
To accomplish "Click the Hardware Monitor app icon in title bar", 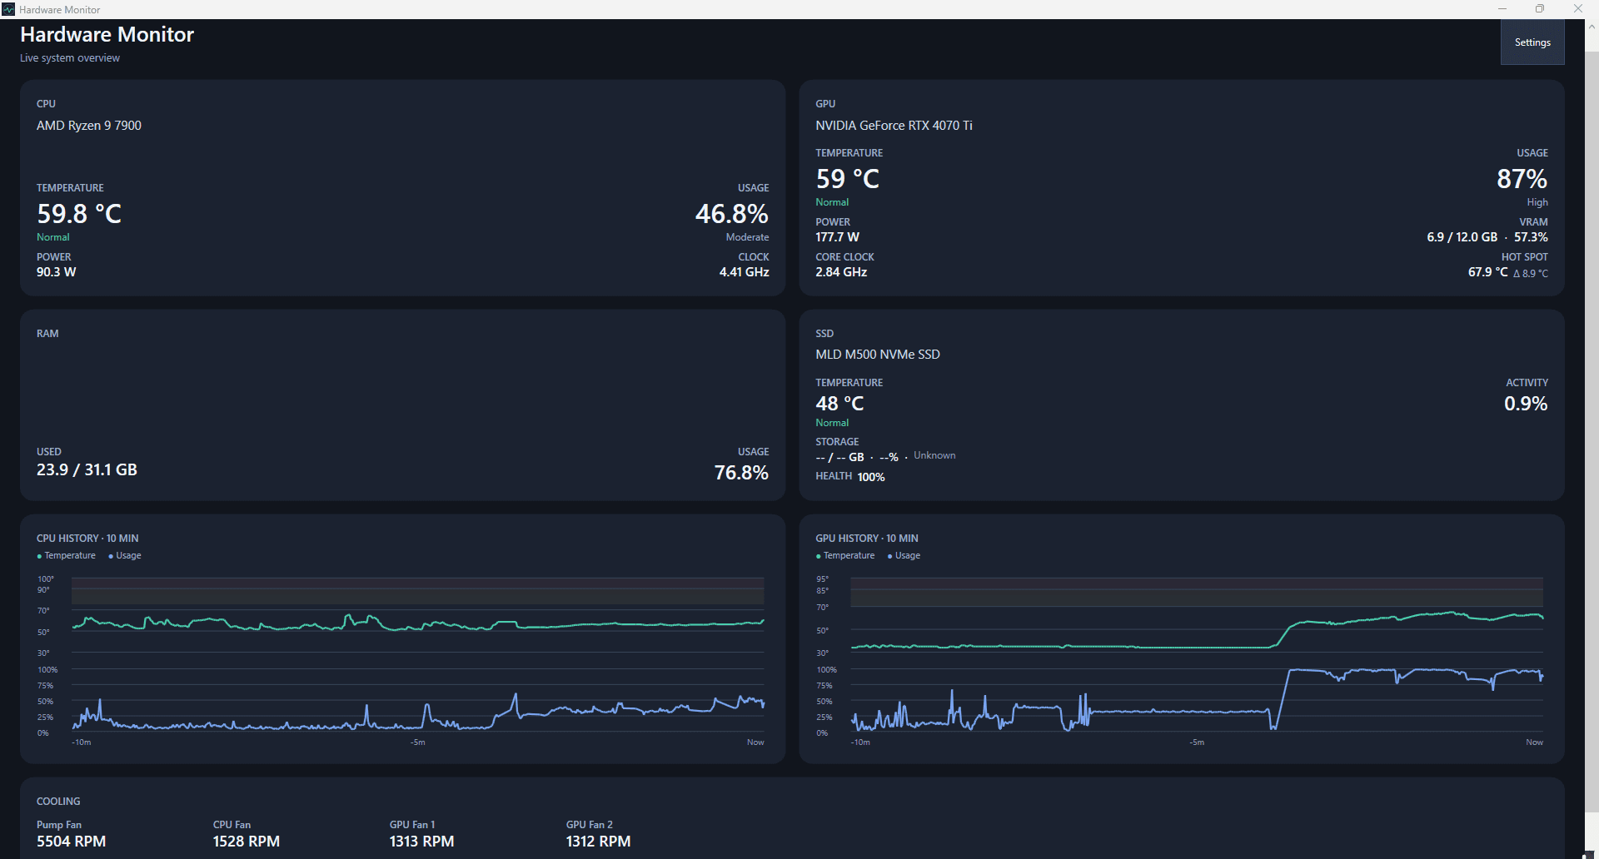I will [8, 9].
